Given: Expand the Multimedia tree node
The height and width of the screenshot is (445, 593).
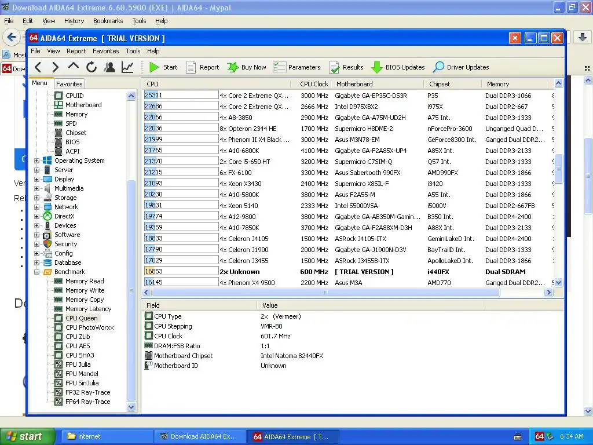Looking at the screenshot, I should coord(36,188).
